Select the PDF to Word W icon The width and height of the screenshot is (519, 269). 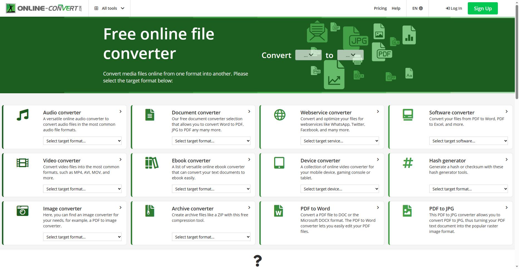coord(279,210)
